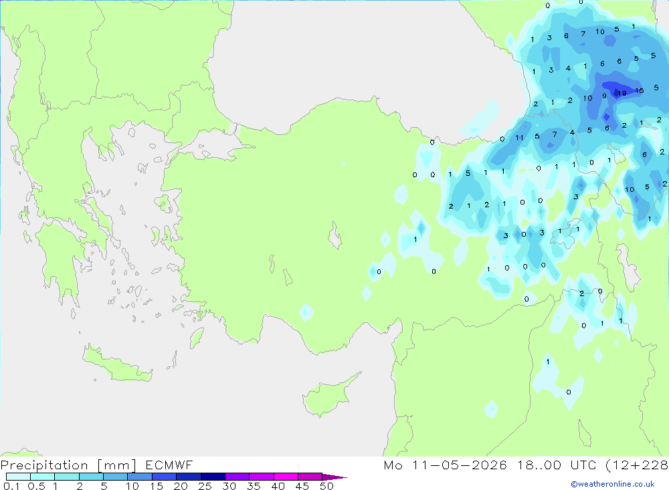669x490 pixels.
Task: Click the 'ECMWF' model label
Action: pos(169,465)
